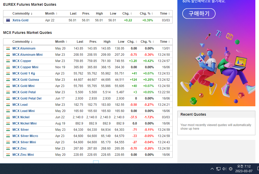The image size is (259, 174).
Task: Click MCX Silver last price 64,330
Action: 78,130
